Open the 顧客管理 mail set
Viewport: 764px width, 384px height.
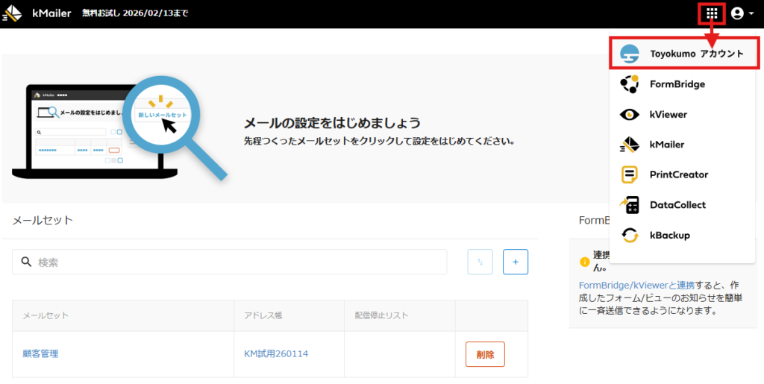[x=41, y=353]
